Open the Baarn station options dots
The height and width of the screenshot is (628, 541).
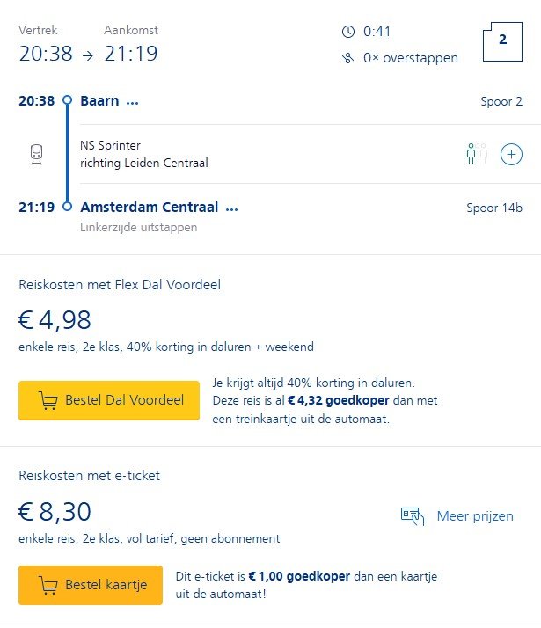[133, 102]
